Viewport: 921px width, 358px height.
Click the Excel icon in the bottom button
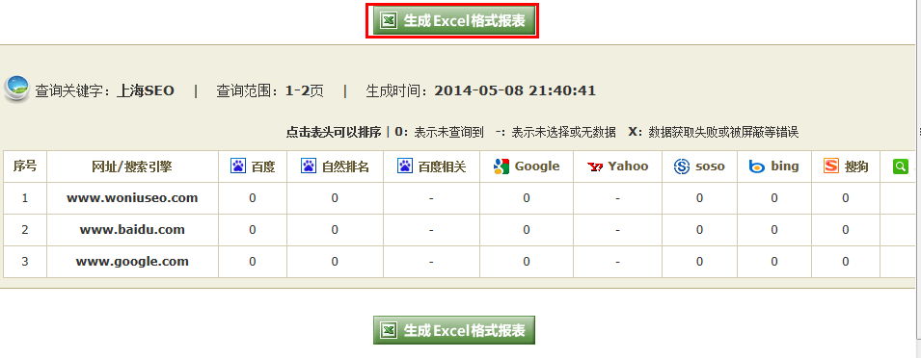pyautogui.click(x=388, y=330)
